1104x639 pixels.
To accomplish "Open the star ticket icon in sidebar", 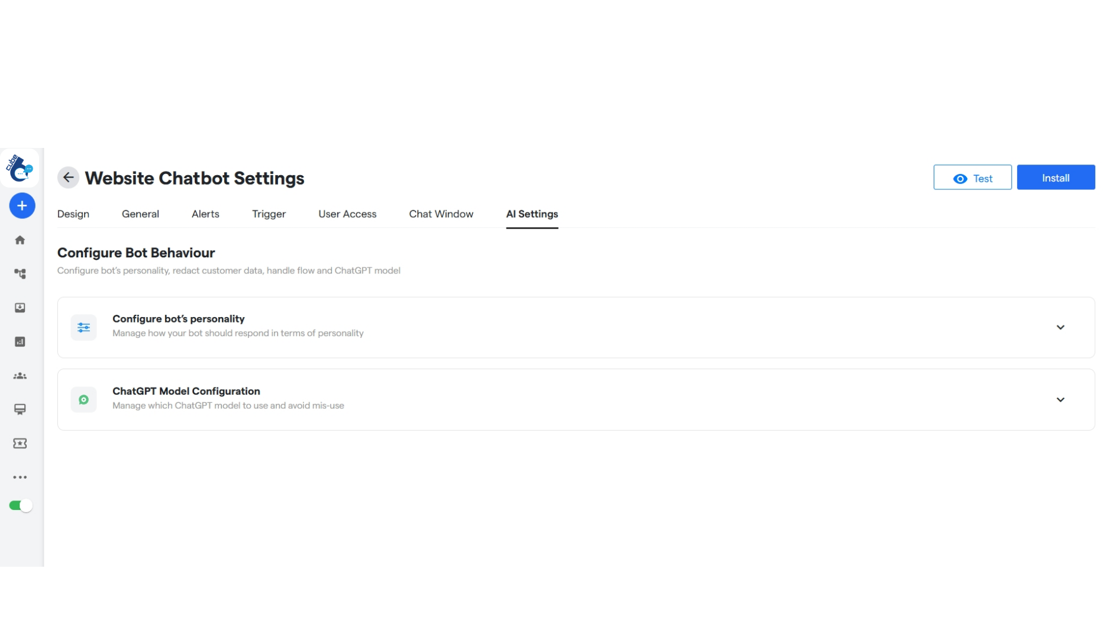I will click(x=20, y=443).
